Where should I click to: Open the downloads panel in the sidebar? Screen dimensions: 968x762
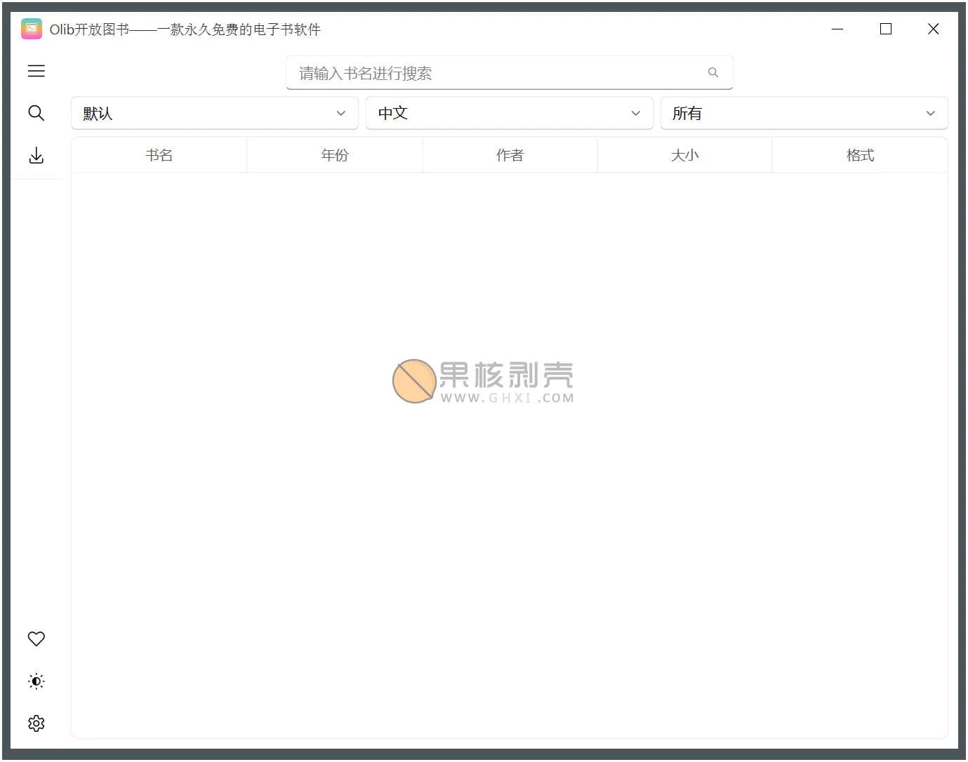[x=36, y=155]
